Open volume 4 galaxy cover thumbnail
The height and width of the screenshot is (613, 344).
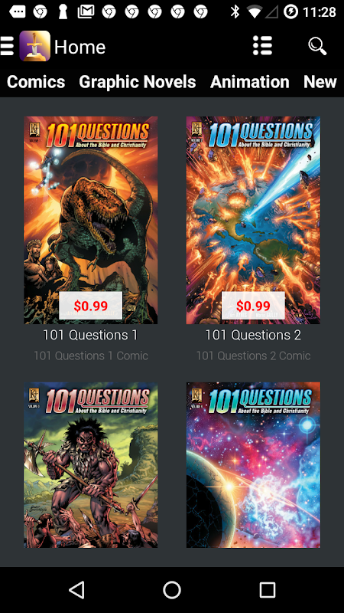pos(253,465)
